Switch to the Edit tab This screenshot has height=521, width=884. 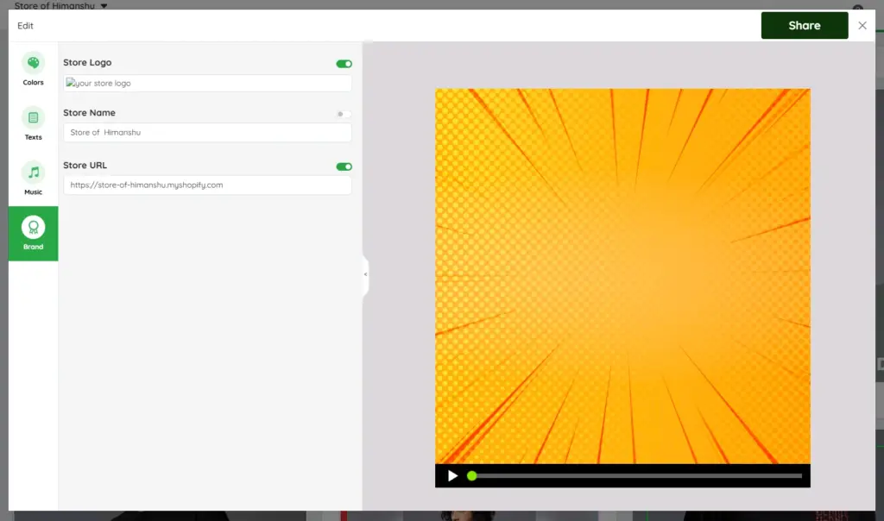[25, 25]
